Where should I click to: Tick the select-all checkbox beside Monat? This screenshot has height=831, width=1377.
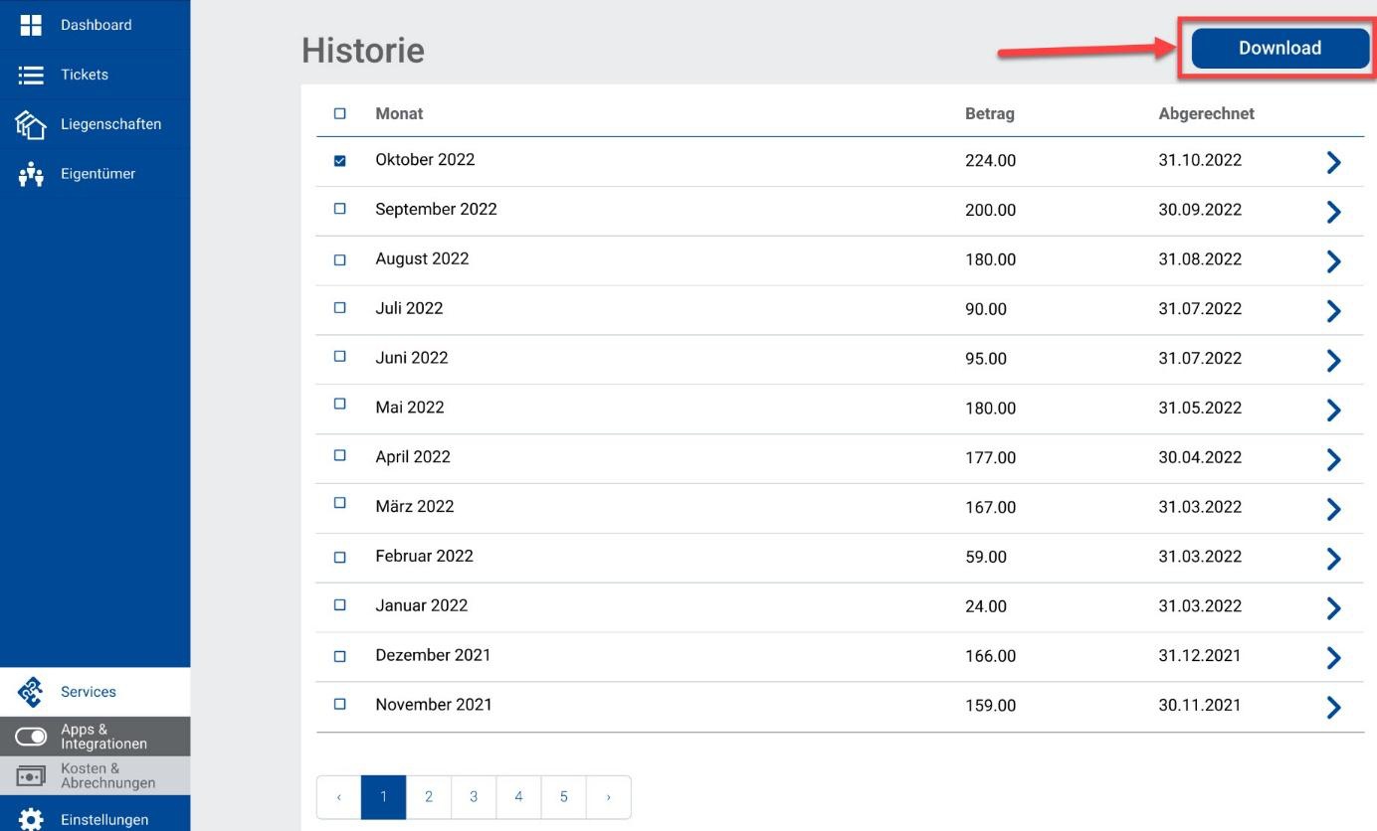[340, 113]
